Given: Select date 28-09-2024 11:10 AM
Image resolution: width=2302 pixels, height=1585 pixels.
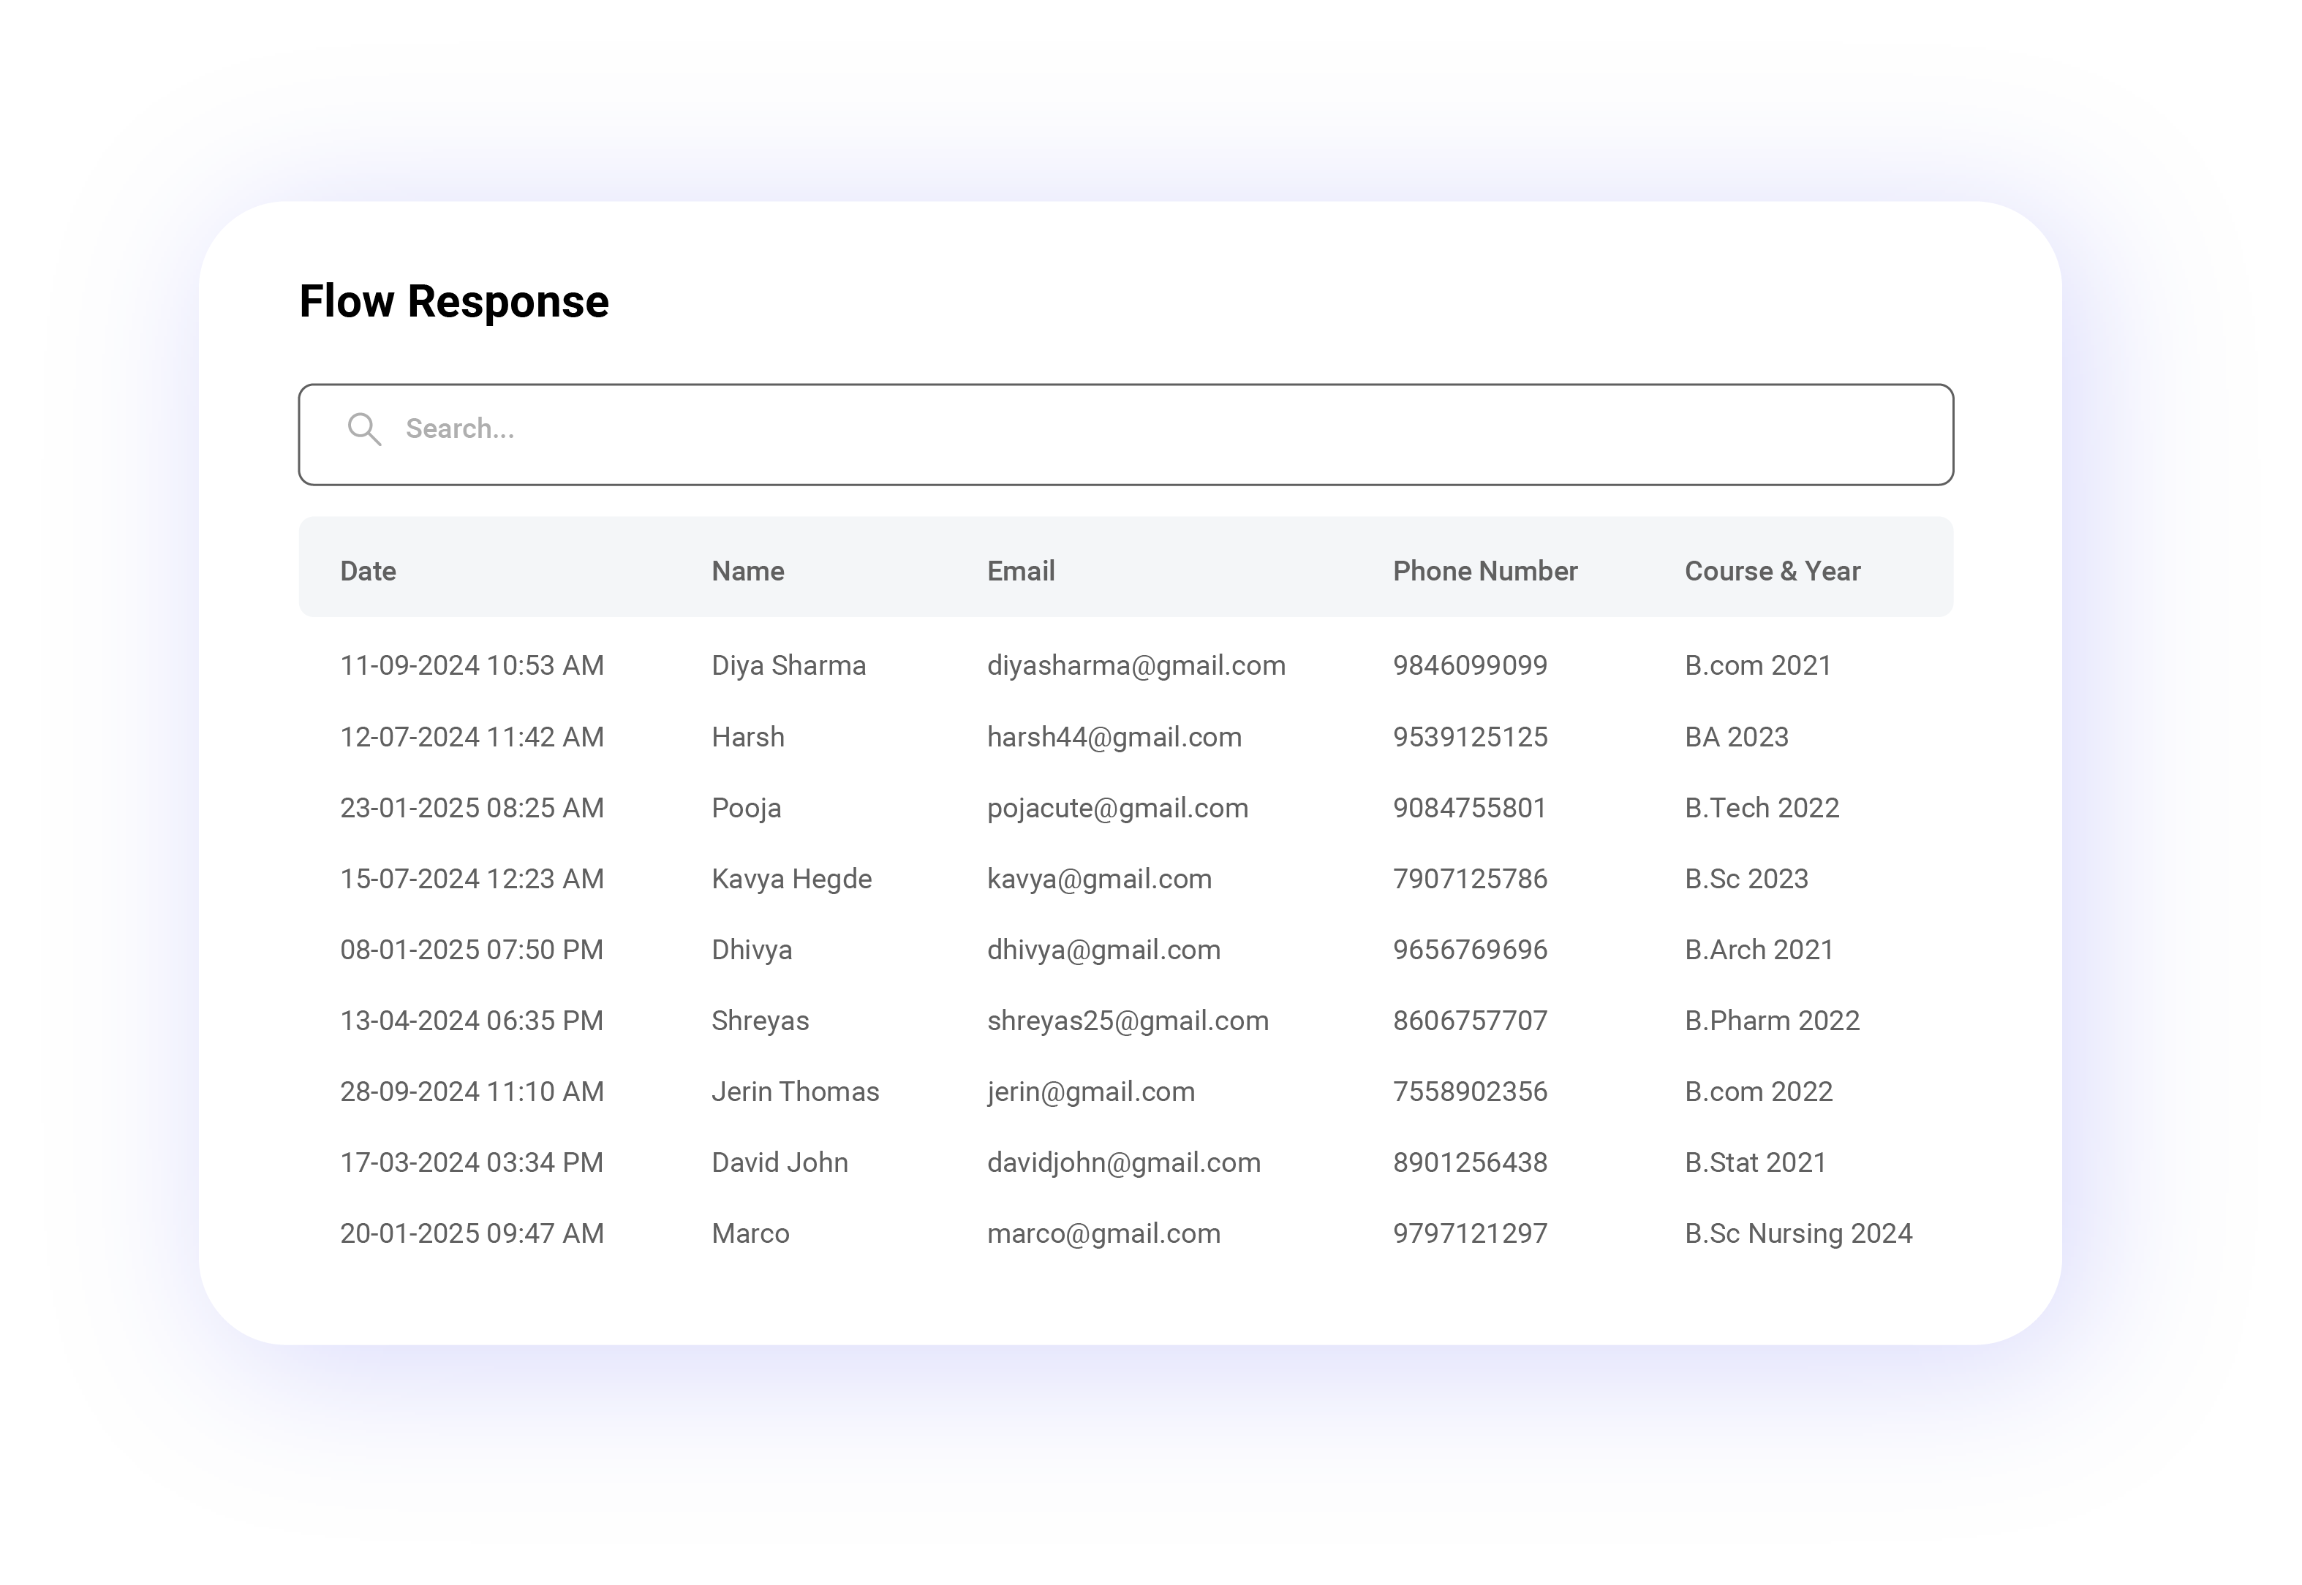Looking at the screenshot, I should coord(472,1092).
